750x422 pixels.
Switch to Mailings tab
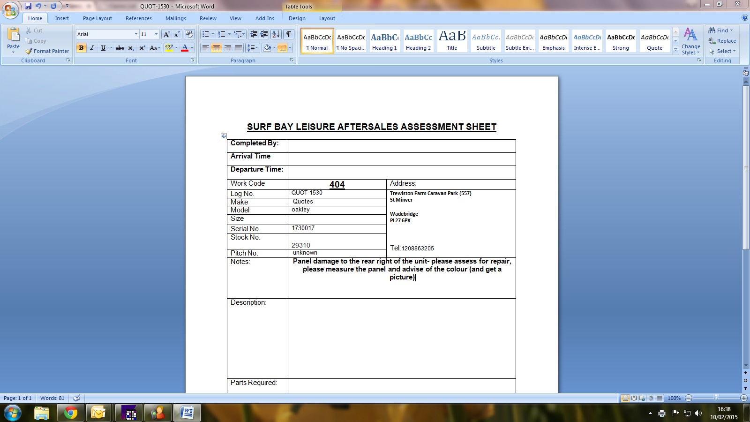tap(176, 18)
